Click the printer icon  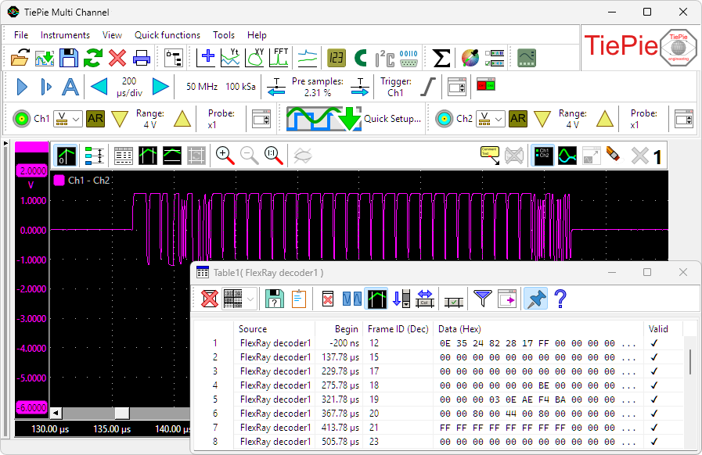(142, 58)
